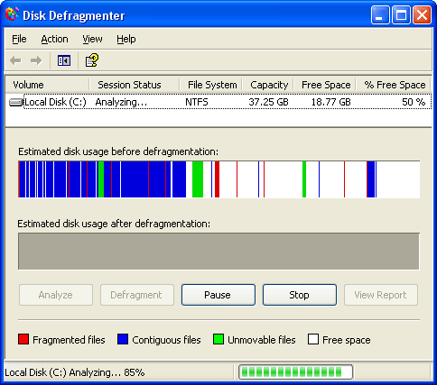Open the File menu
Viewport: 437px width, 385px height.
[19, 39]
